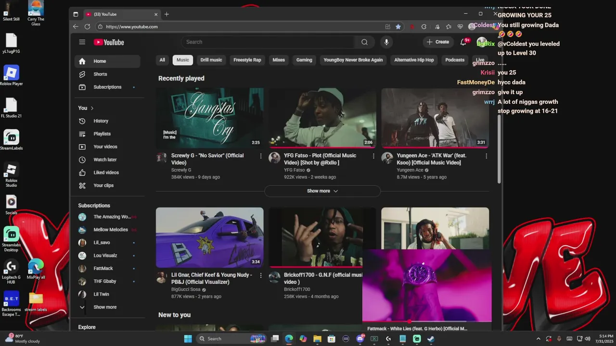Open Mellow Melodies subscription channel
The width and height of the screenshot is (616, 346).
pyautogui.click(x=107, y=230)
